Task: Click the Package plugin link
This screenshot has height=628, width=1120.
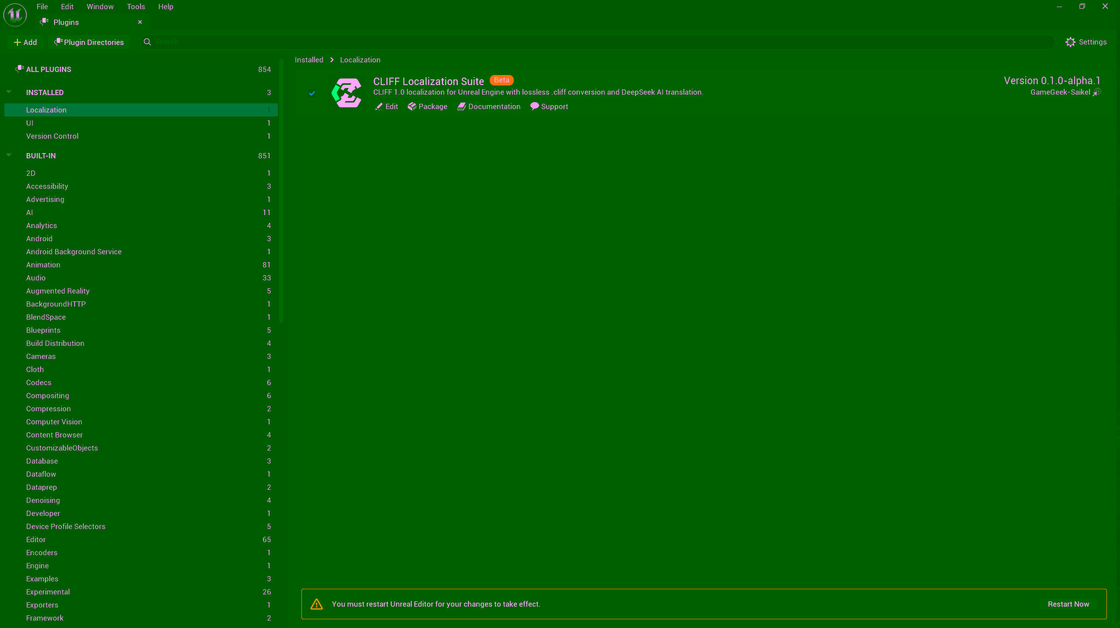Action: click(x=427, y=107)
